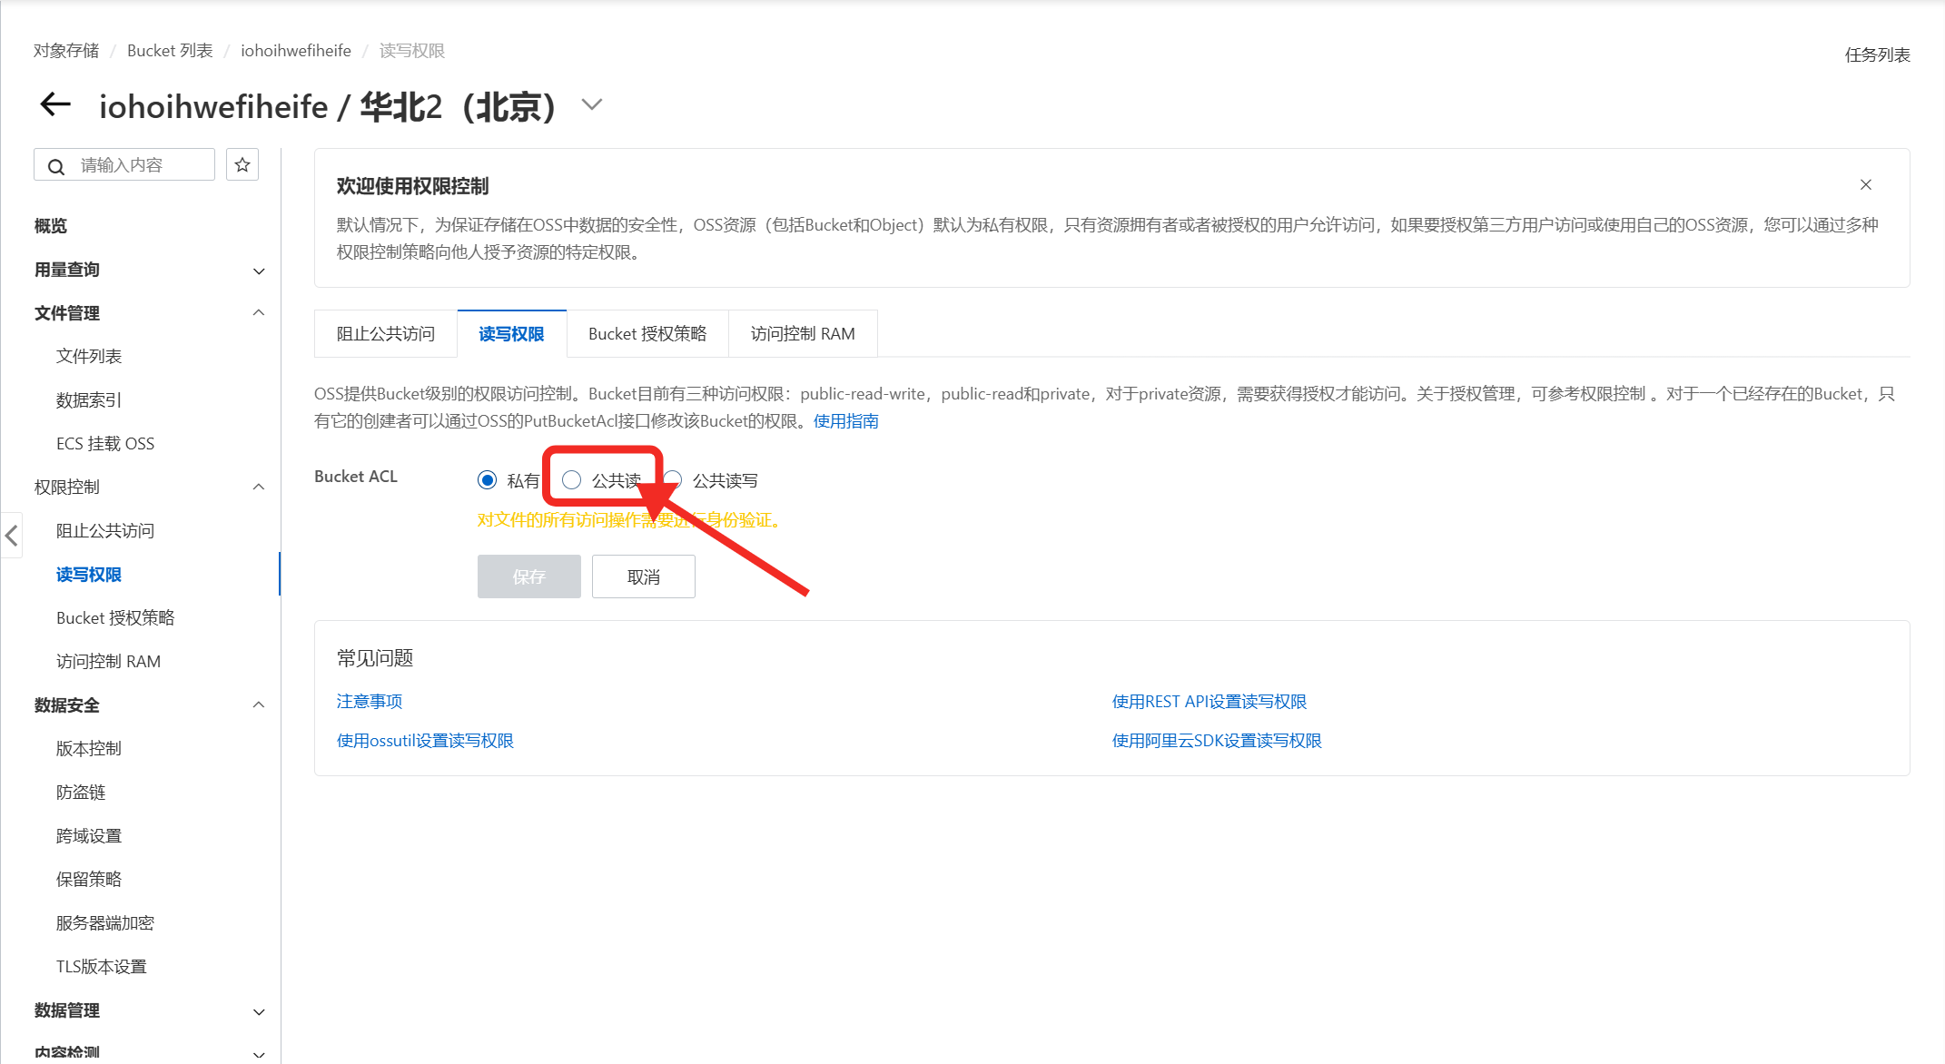The image size is (1945, 1064).
Task: Open the 使用指南 link
Action: click(845, 421)
